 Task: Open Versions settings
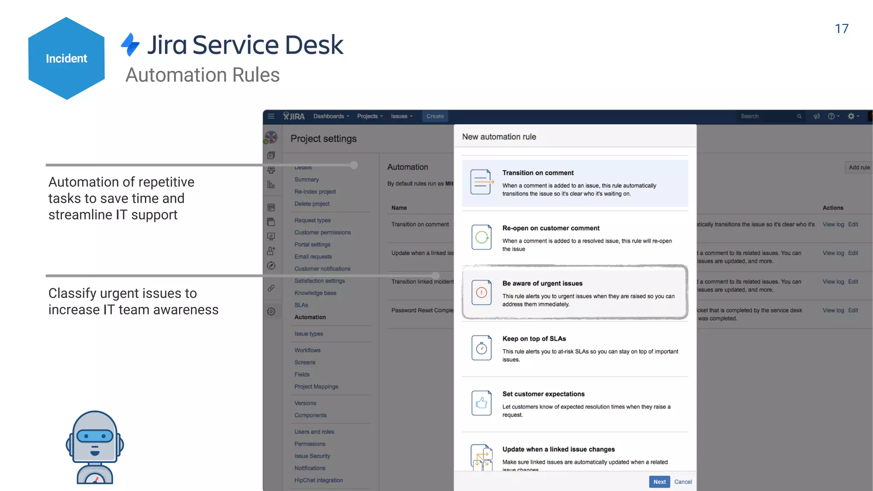click(305, 403)
